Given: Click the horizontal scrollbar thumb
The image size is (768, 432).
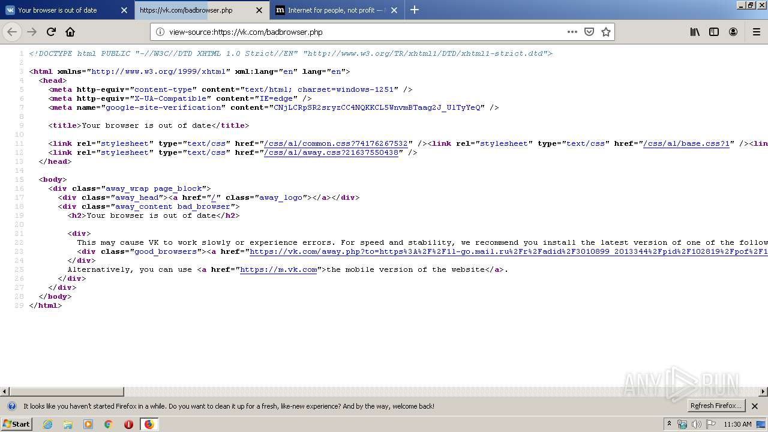Looking at the screenshot, I should (67, 391).
